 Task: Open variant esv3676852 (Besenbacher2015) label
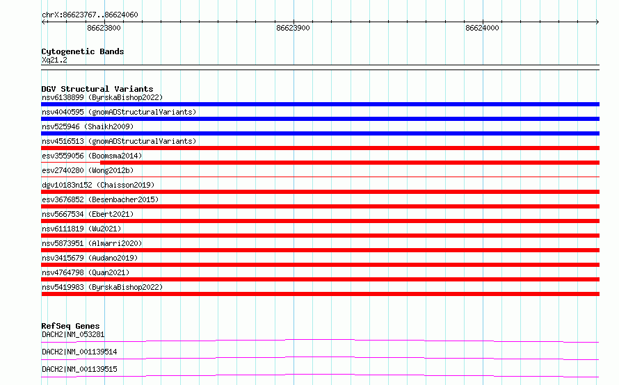pos(100,199)
